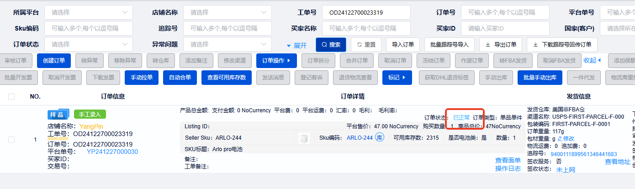Viewport: 635px width, 189px height.
Task: Open the 标记 mark dropdown button
Action: 397,78
